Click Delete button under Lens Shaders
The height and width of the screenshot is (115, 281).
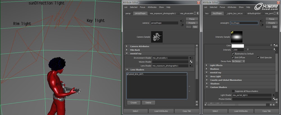click(148, 103)
